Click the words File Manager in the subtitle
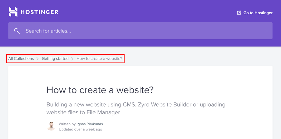 (103, 112)
